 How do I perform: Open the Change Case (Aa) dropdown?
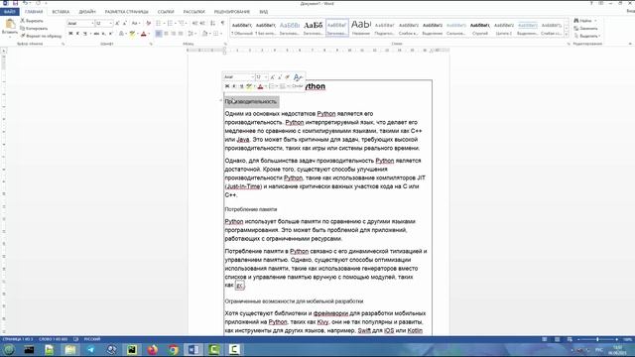(x=135, y=24)
